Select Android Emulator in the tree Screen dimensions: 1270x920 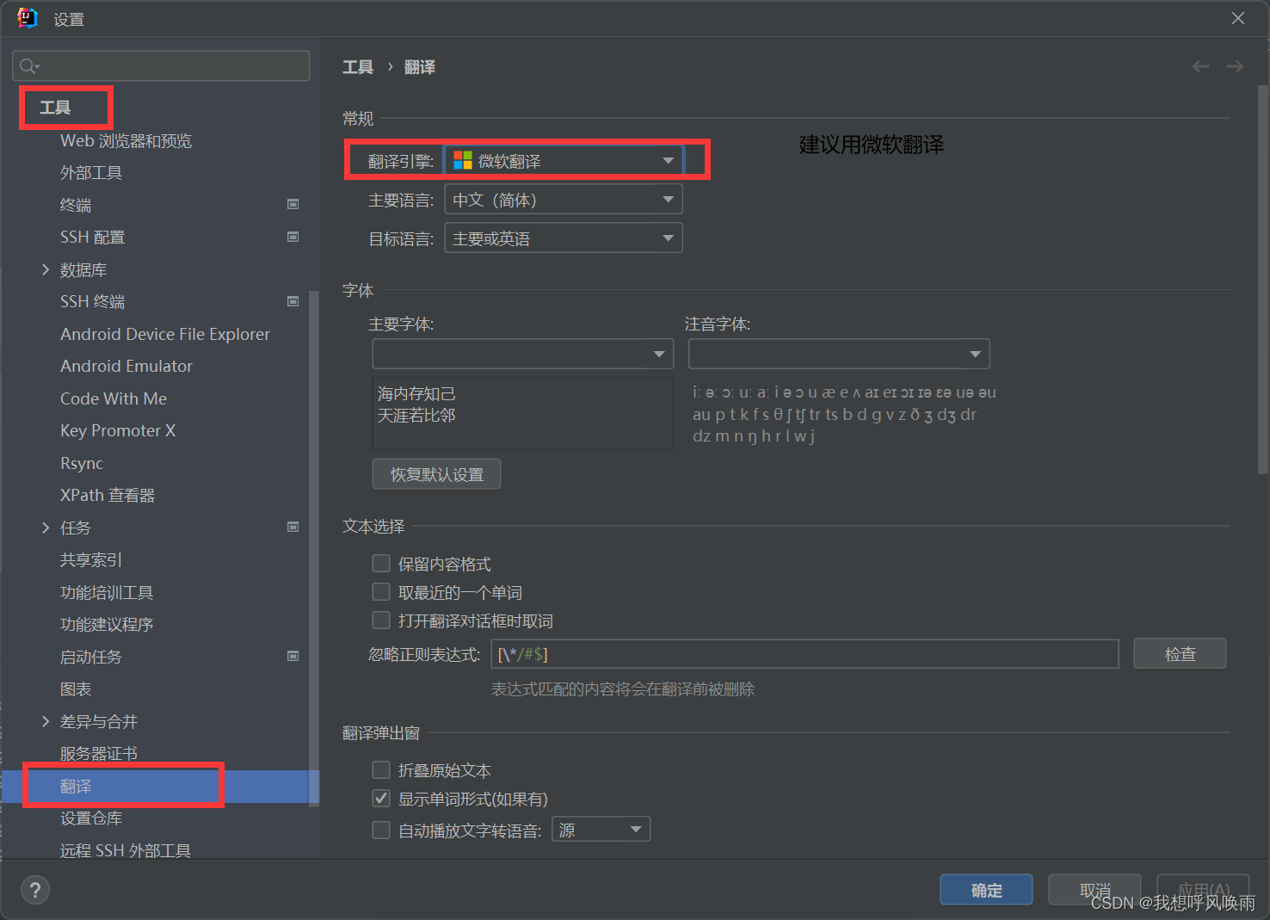126,366
